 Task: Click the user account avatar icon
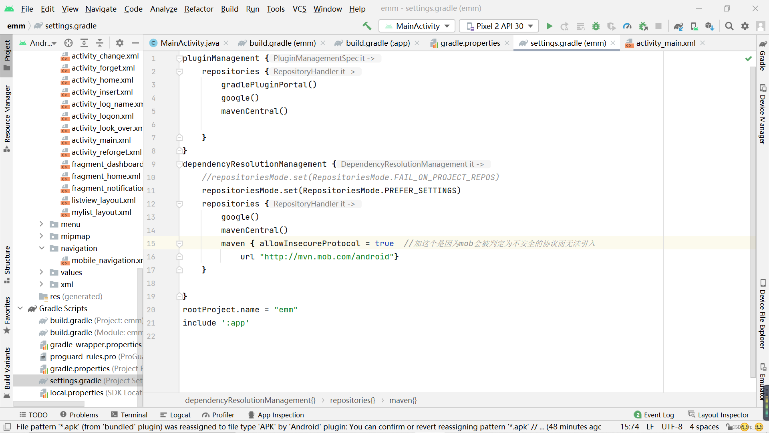click(760, 26)
